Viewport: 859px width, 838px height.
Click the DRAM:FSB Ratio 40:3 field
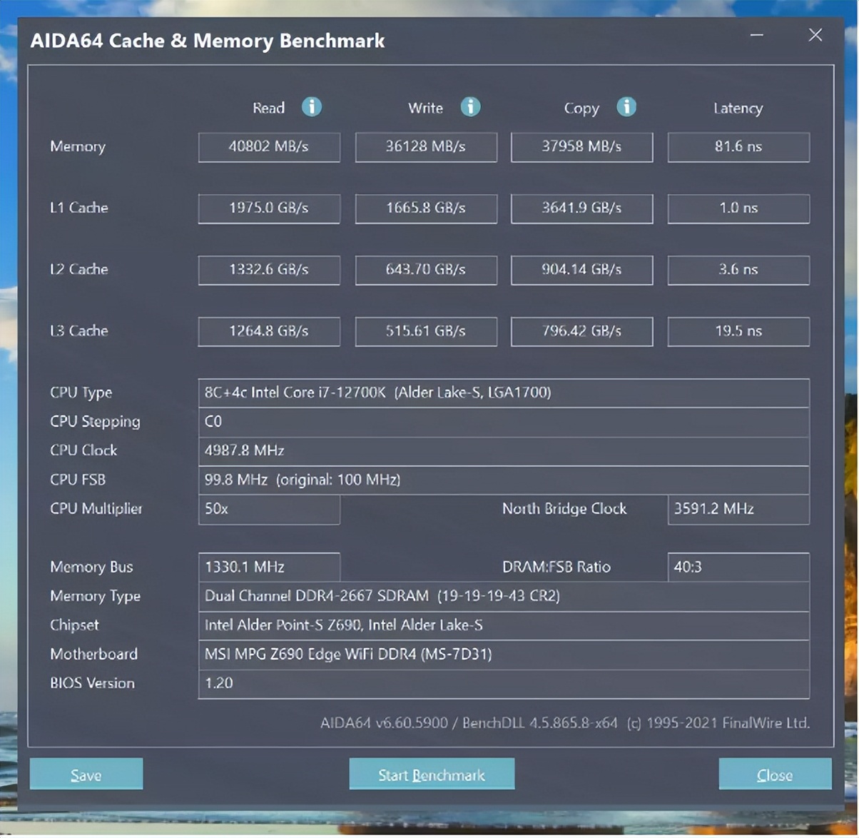(x=738, y=567)
